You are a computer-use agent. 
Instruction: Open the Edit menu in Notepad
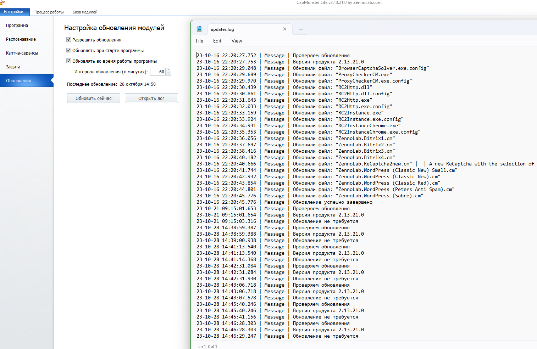tap(217, 41)
